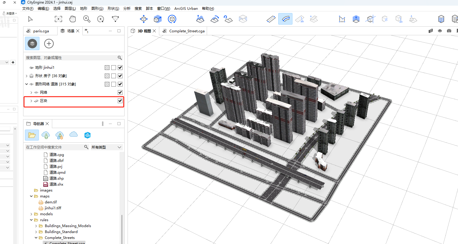Open the ArcGIS Urban menu

[x=186, y=9]
